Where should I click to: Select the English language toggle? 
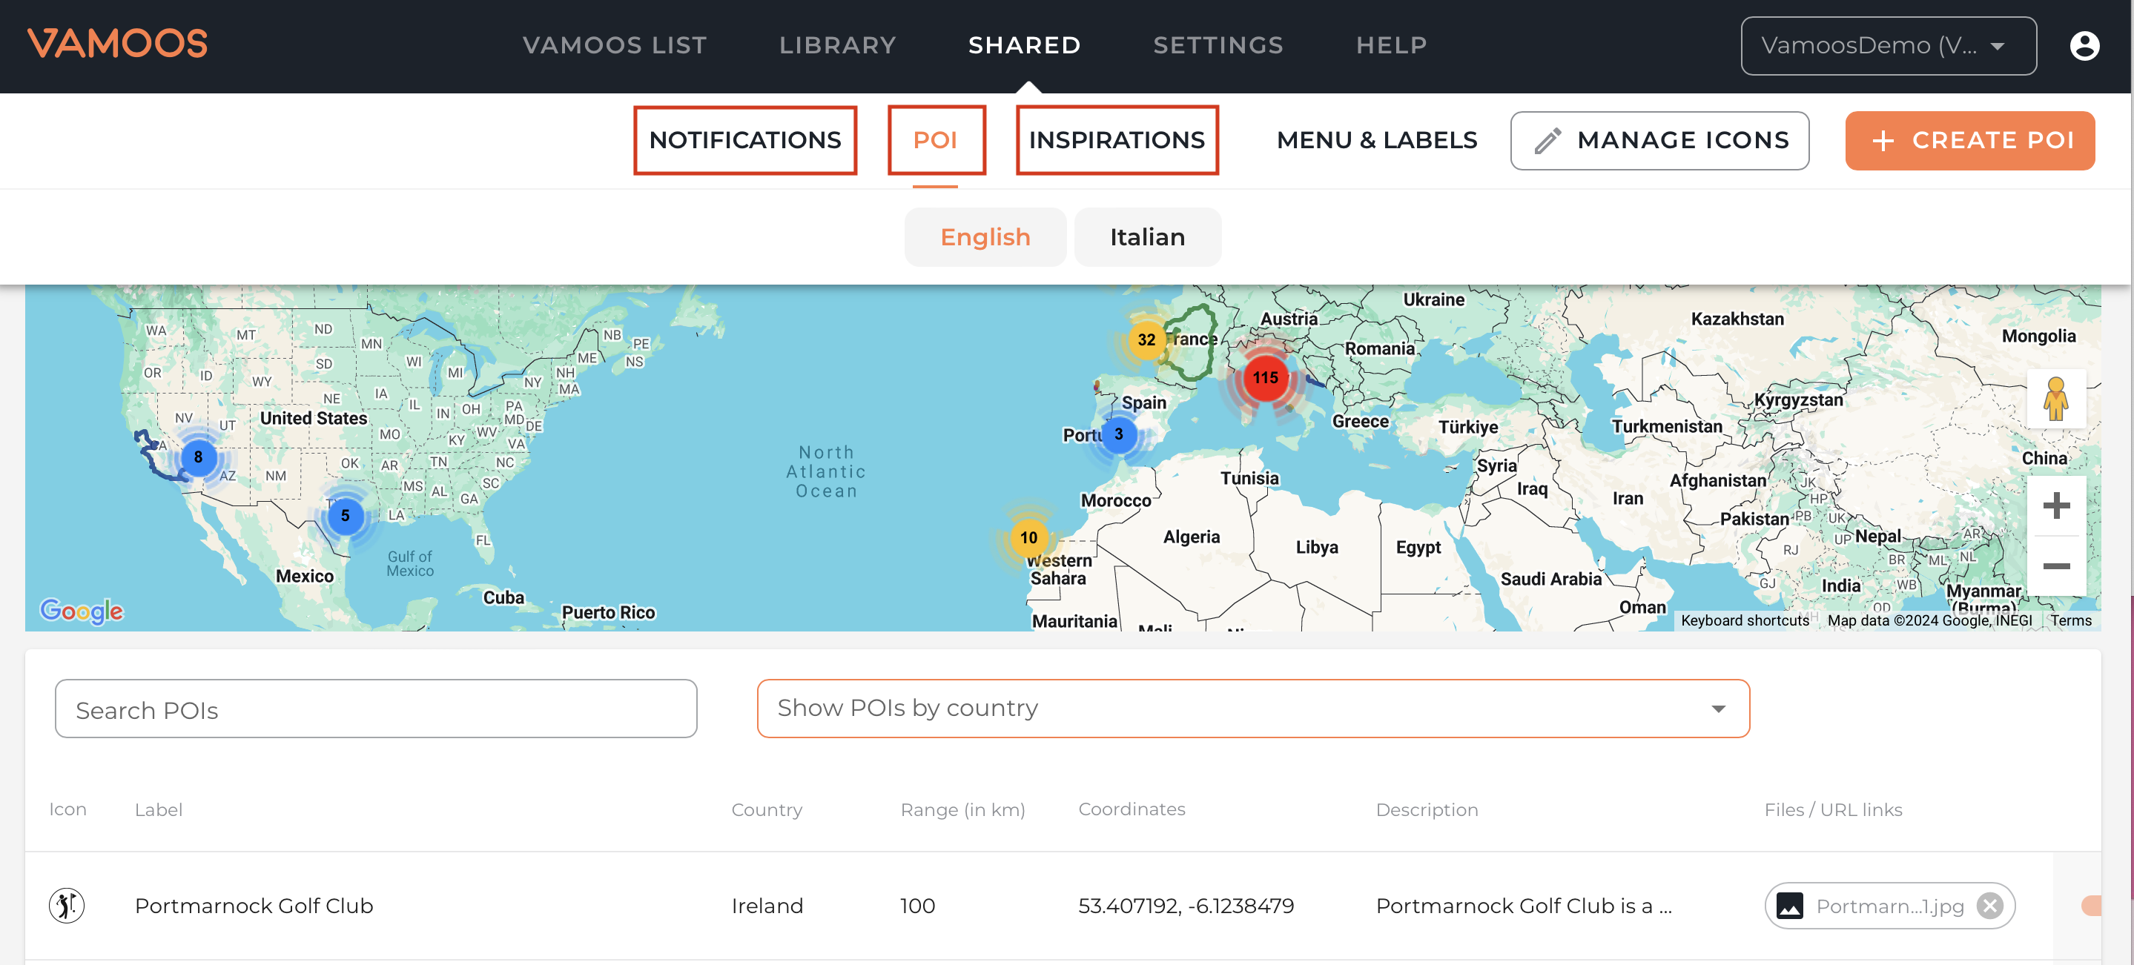coord(984,237)
